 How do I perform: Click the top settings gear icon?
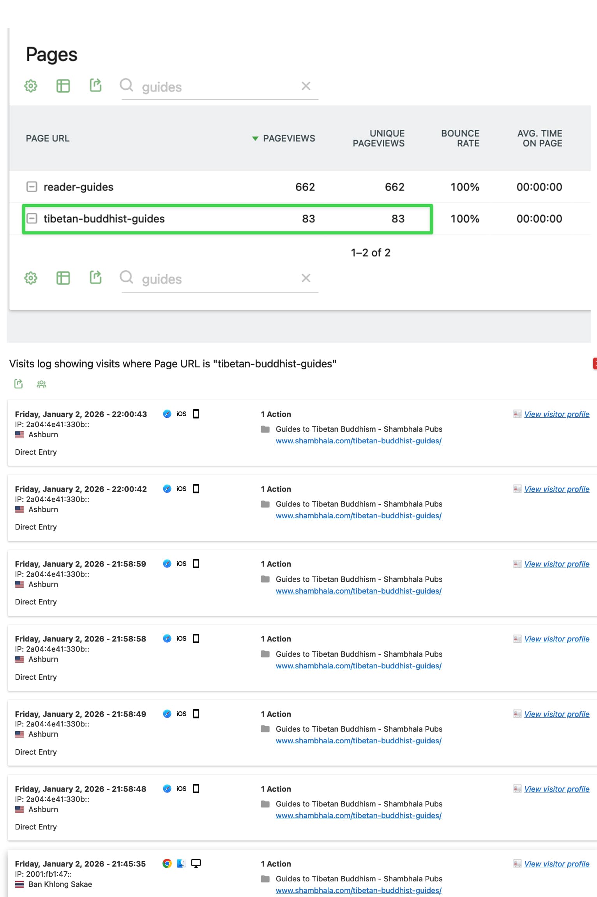(31, 86)
